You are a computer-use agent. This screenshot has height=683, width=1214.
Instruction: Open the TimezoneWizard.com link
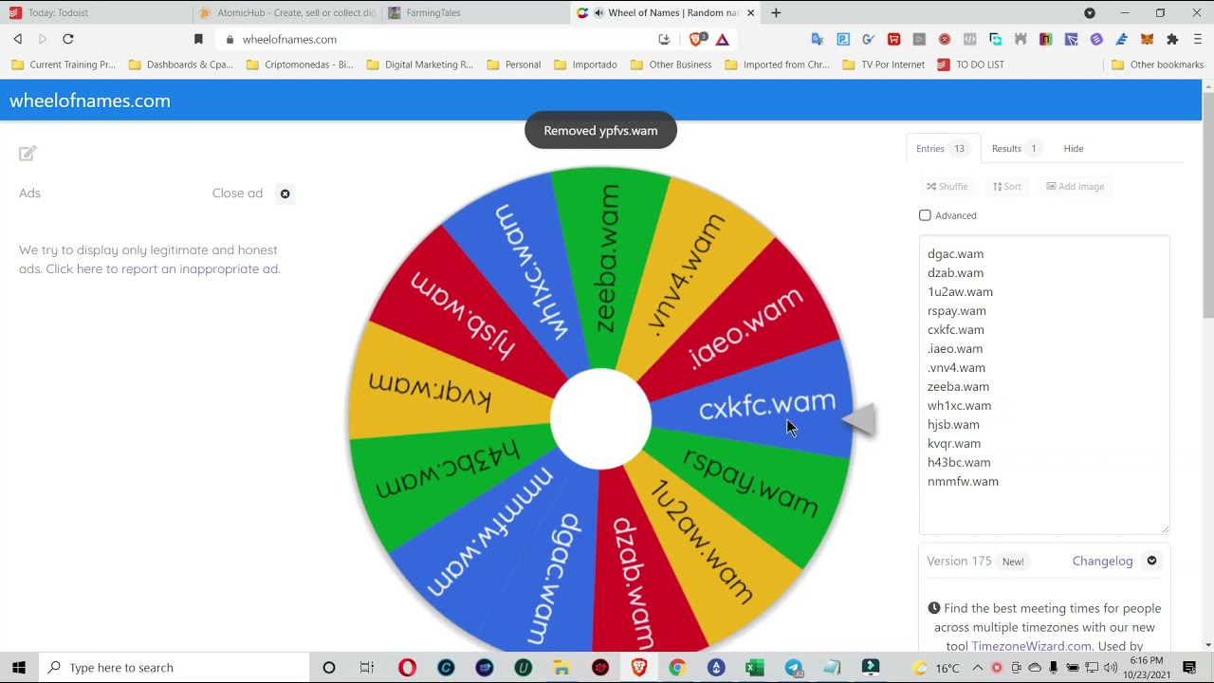point(1031,646)
